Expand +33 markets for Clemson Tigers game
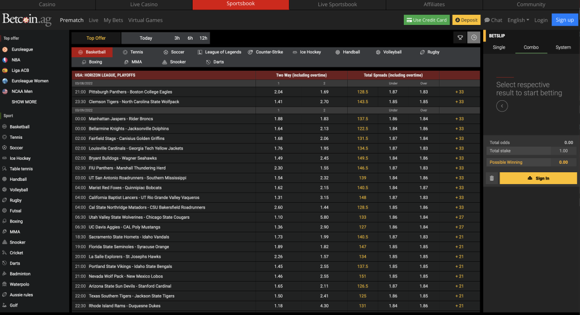 coord(459,102)
